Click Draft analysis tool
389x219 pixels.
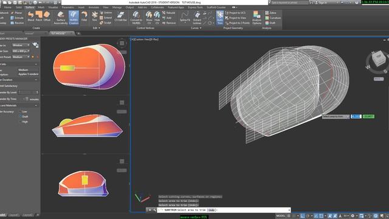pos(270,23)
